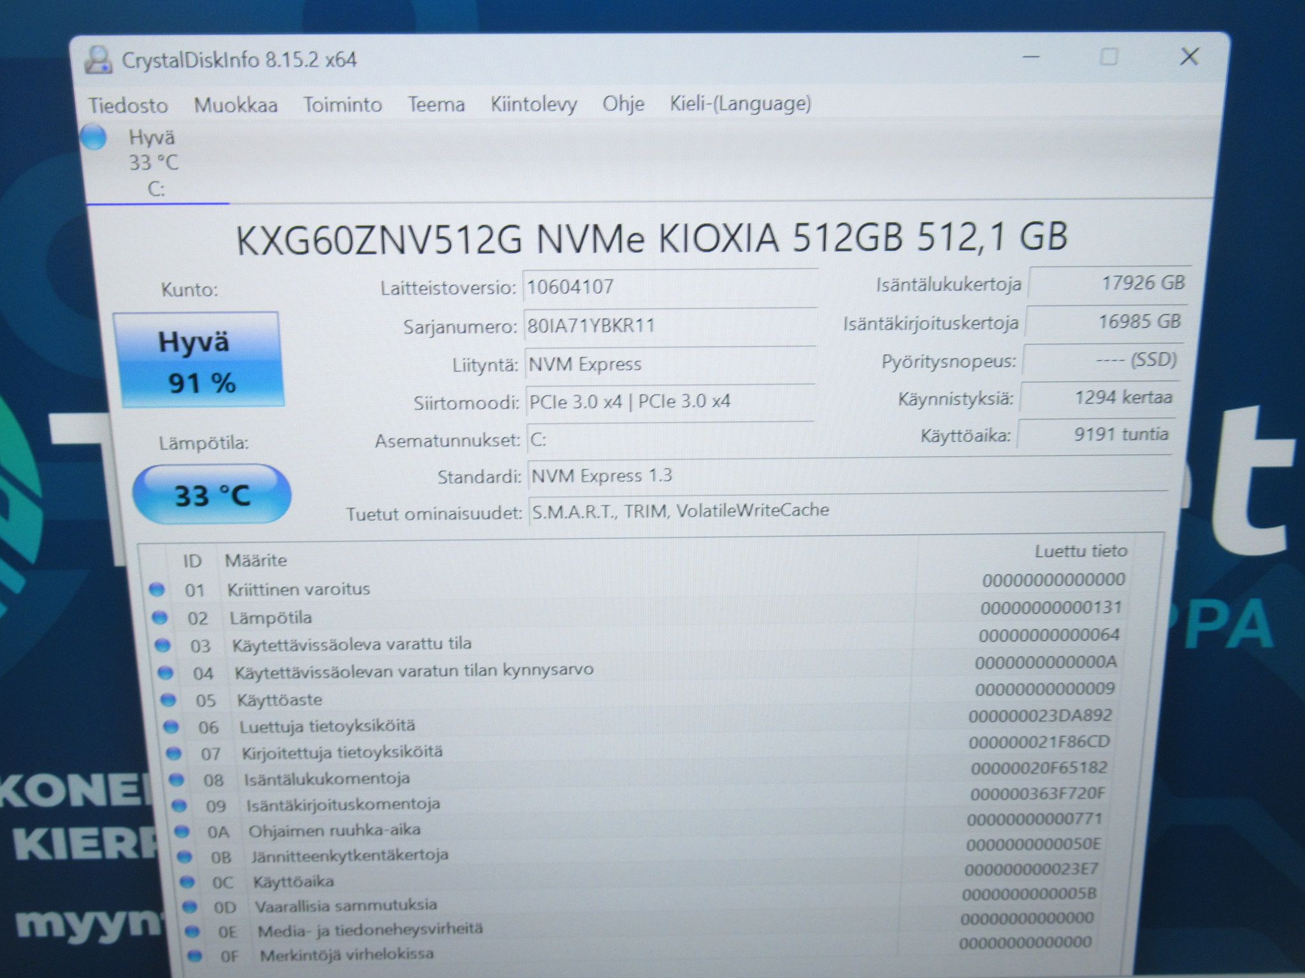Minimize the CrystalDiskInfo window
The height and width of the screenshot is (978, 1305).
pos(1031,57)
